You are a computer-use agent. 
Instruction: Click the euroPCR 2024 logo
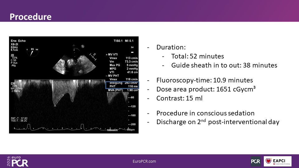click(17, 161)
